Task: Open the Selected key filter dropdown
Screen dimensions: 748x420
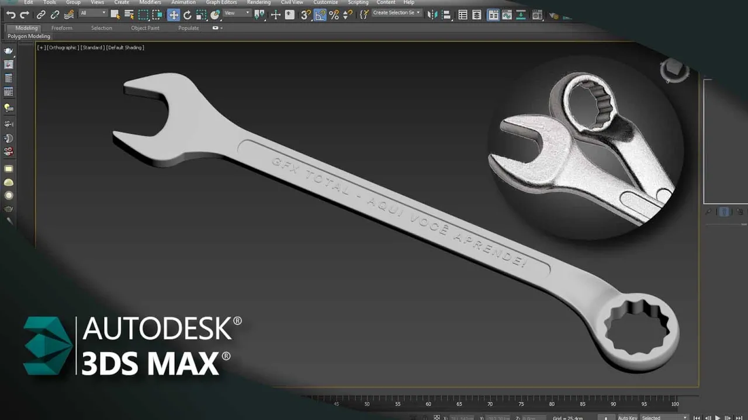Action: tap(664, 418)
